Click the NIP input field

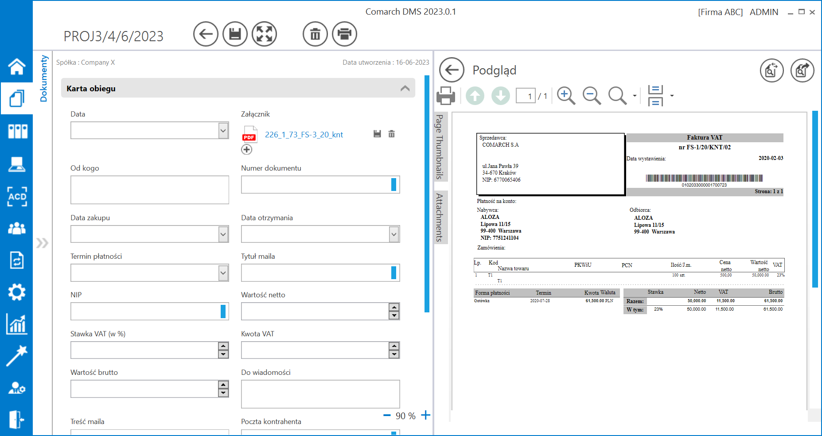tap(150, 311)
